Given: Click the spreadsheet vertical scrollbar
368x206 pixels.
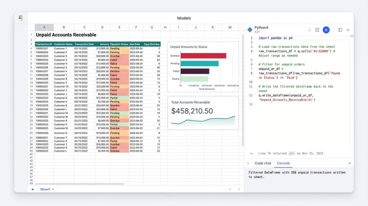Looking at the screenshot, I should tap(243, 90).
